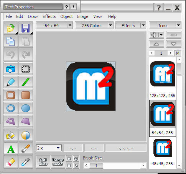This screenshot has height=174, width=186.
Task: Open the Image menu
Action: (x=82, y=16)
